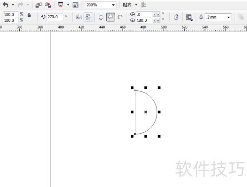Click the middle-left selection handle

click(132, 112)
